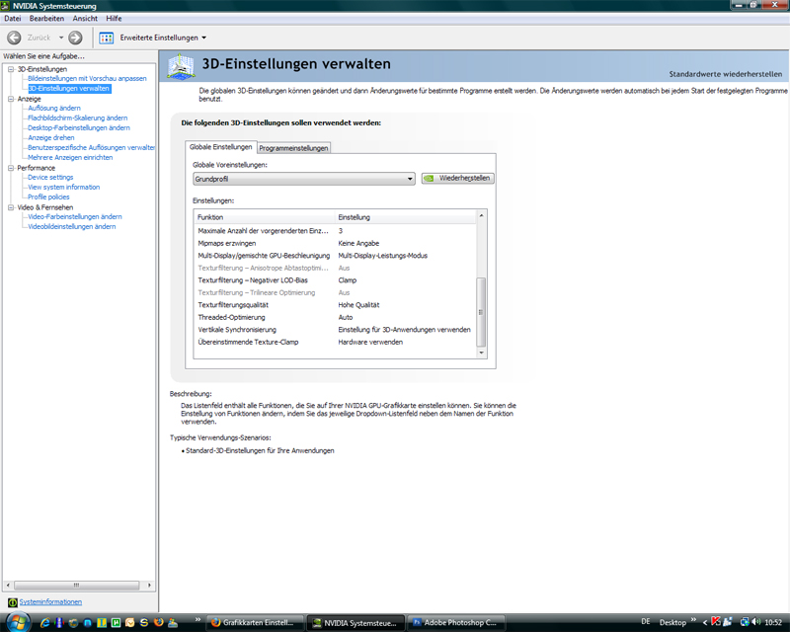Click the Kaspersky tray icon
790x632 pixels.
tap(716, 622)
